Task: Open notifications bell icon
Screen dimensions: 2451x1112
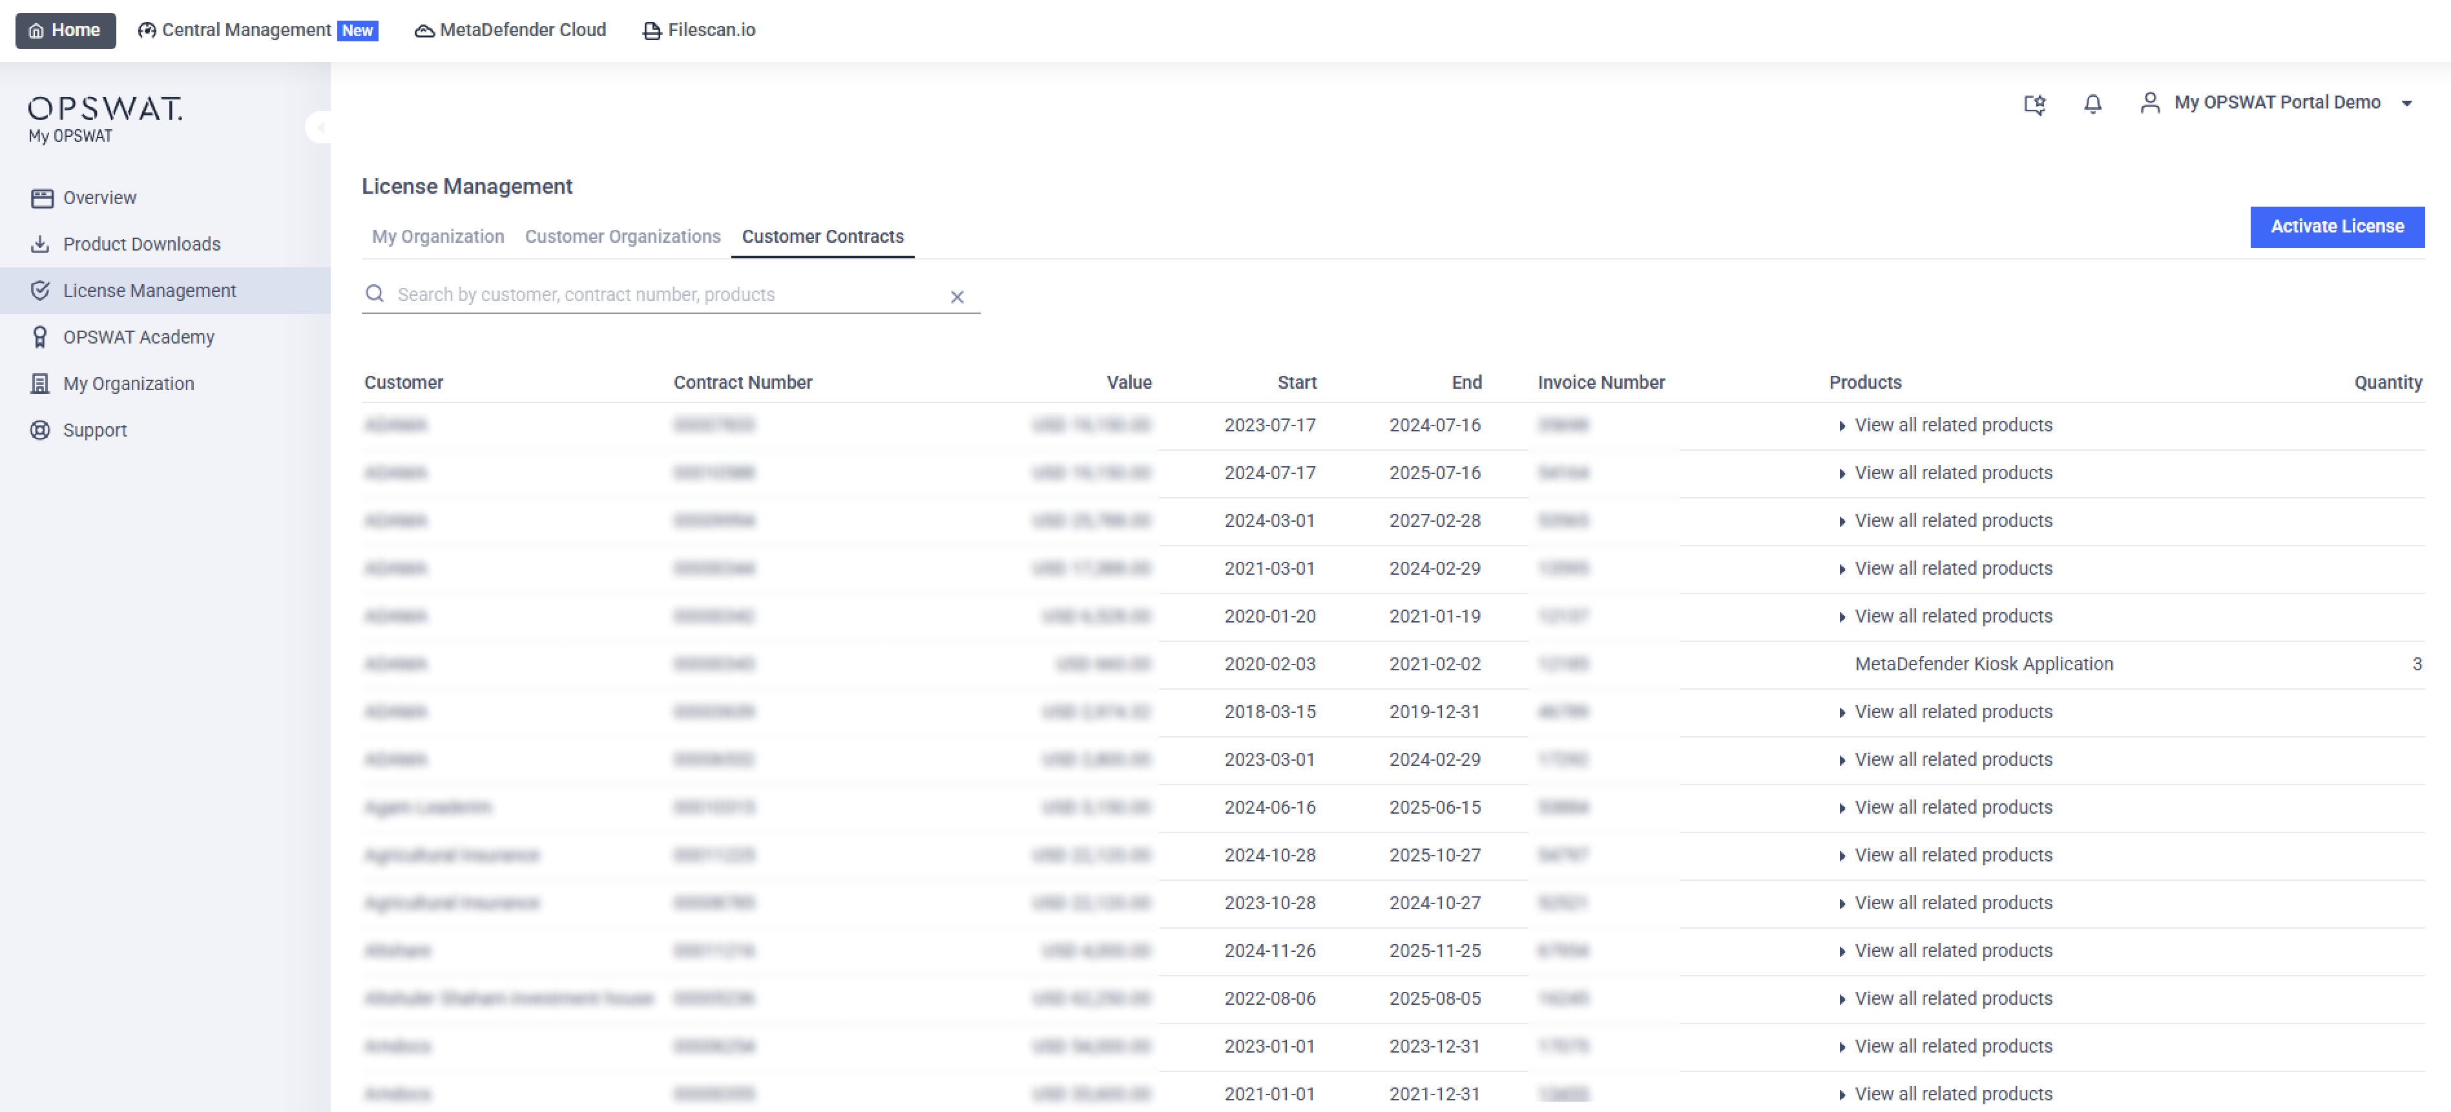Action: point(2092,104)
